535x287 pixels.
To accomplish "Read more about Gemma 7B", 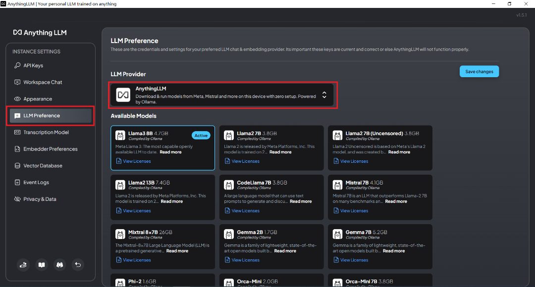I will (394, 251).
